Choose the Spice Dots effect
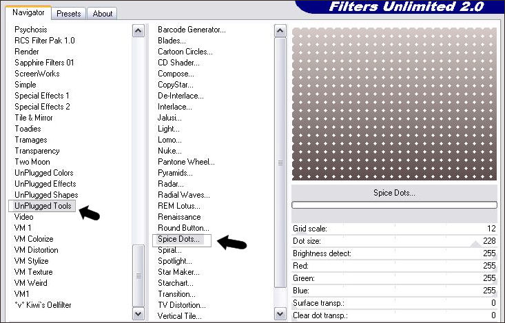This screenshot has width=505, height=323. [x=178, y=239]
